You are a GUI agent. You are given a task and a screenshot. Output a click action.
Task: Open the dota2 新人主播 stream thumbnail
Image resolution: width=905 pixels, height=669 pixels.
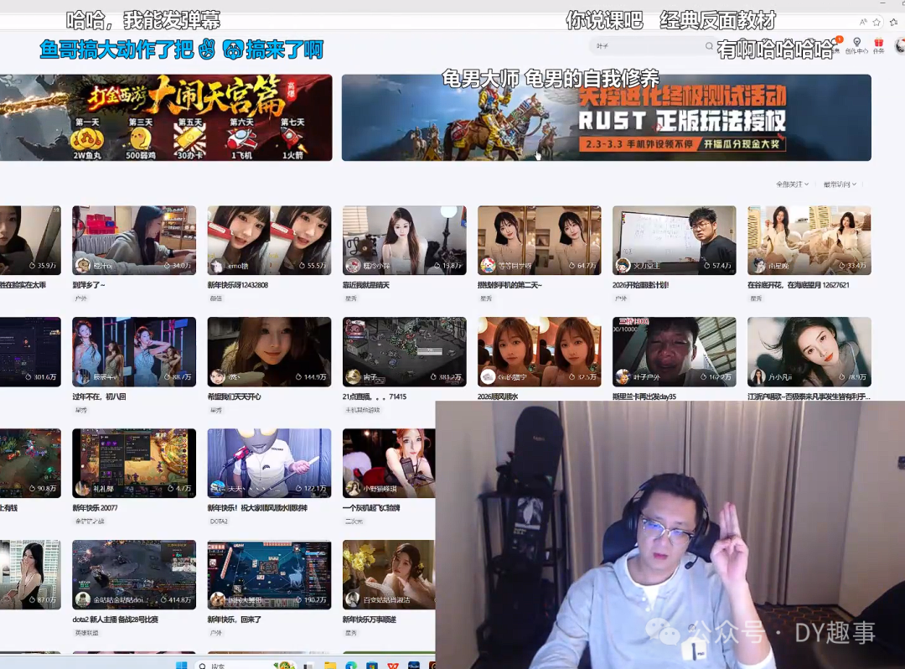pos(134,574)
